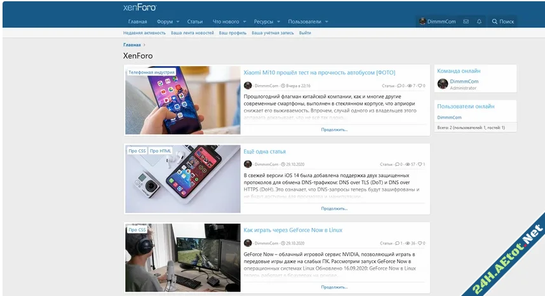Click the XenForo logo in header
The image size is (545, 296).
(139, 8)
